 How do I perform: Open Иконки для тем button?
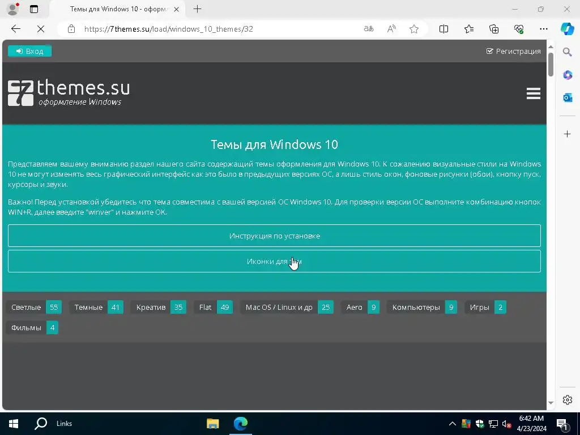274,261
